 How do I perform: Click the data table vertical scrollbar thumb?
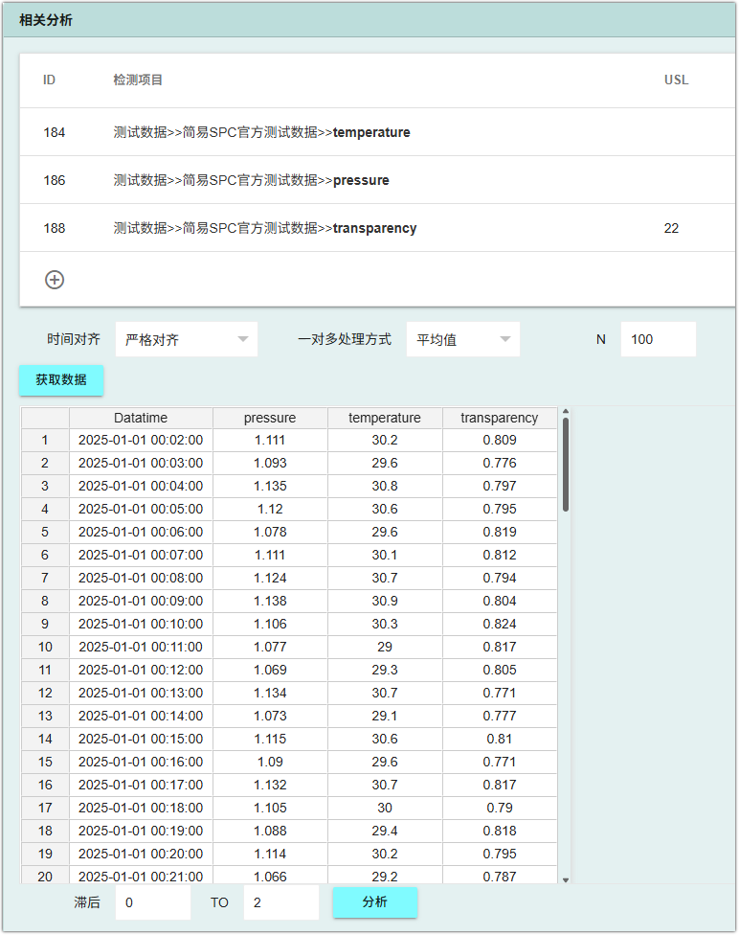(x=566, y=465)
